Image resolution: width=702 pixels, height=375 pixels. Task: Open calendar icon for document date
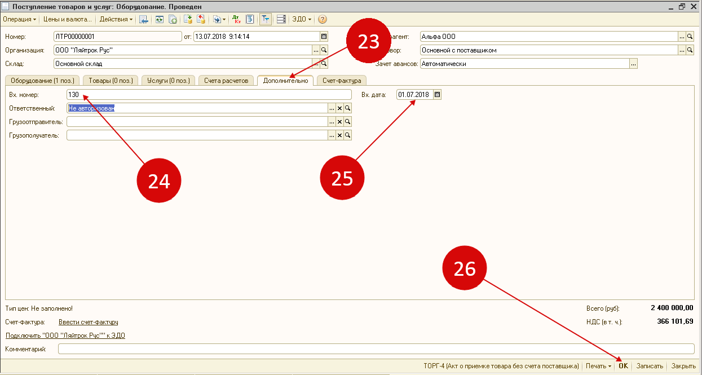324,37
